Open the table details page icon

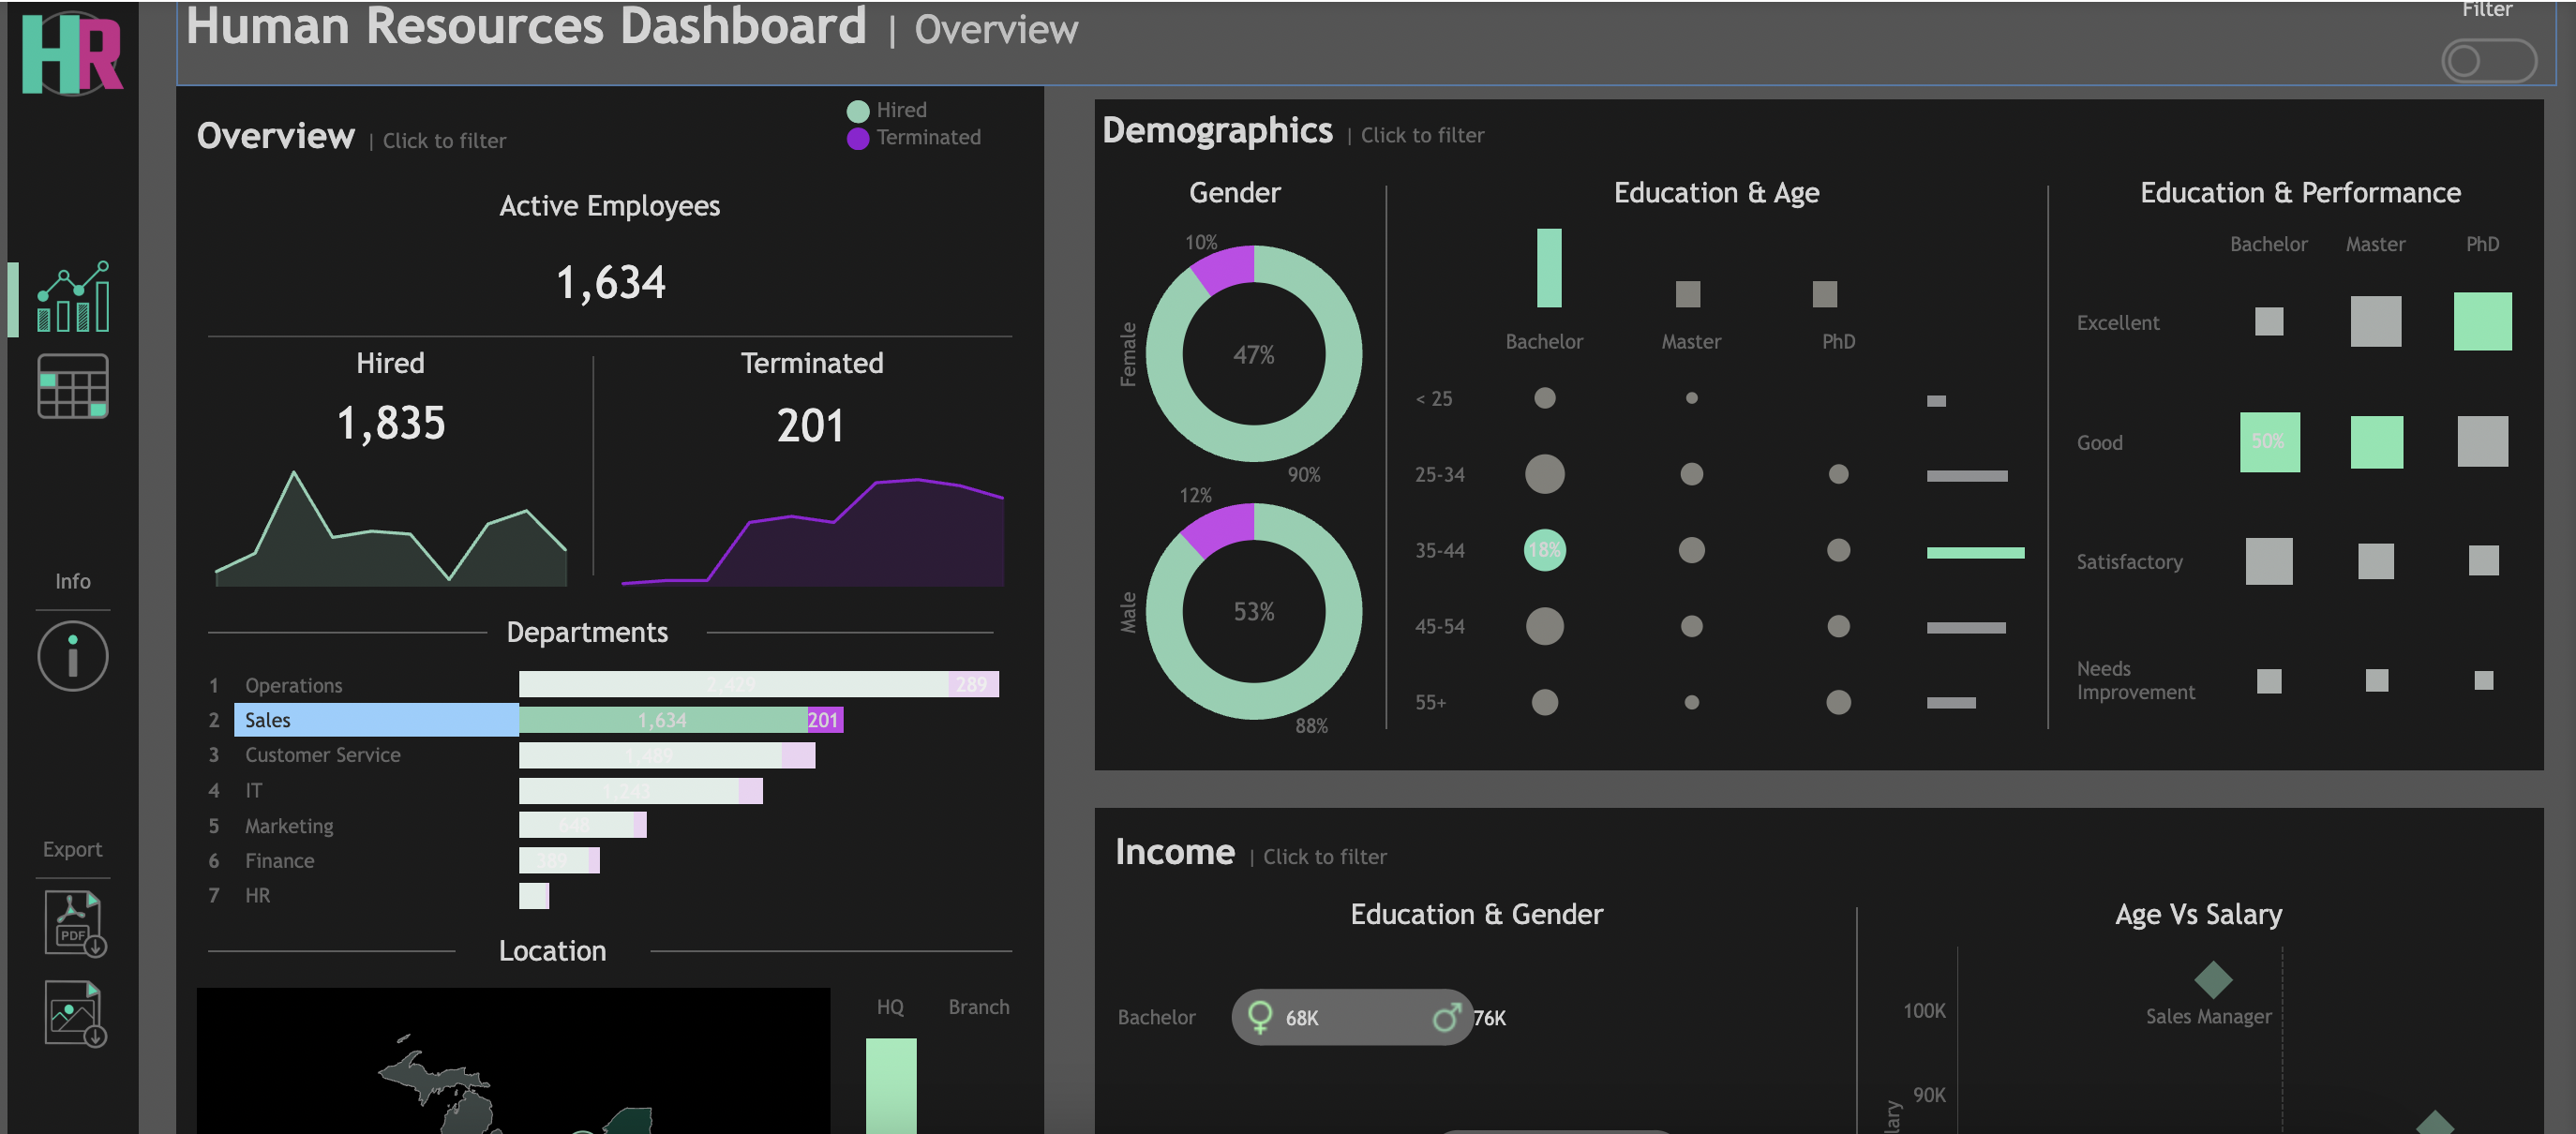point(73,387)
